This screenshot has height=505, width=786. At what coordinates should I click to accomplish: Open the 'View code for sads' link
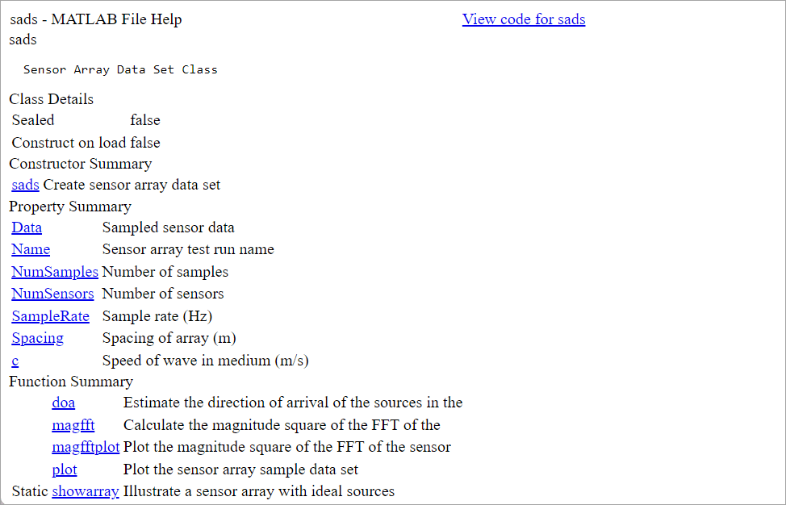click(x=523, y=19)
